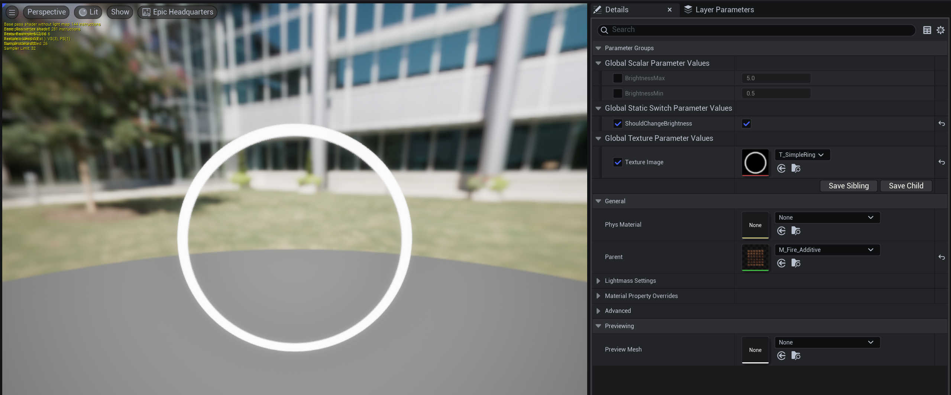Click the BrightnessMax value field
This screenshot has width=951, height=395.
pos(776,78)
